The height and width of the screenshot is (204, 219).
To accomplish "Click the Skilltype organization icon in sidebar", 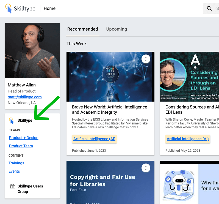I will click(12, 121).
